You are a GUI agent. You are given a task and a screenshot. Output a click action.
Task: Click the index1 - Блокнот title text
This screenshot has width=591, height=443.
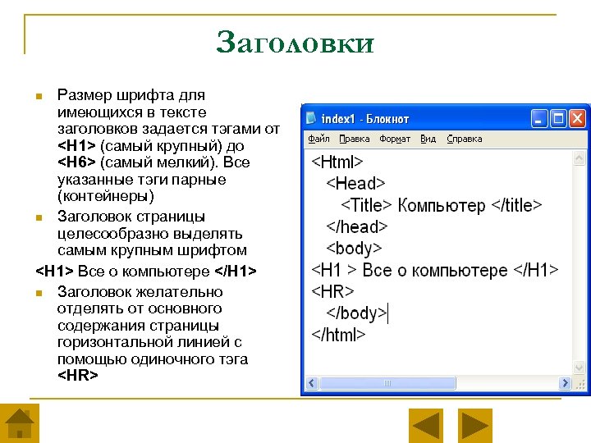(364, 119)
